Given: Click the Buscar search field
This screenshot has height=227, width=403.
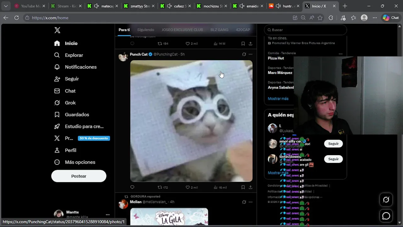Looking at the screenshot, I should click(x=305, y=30).
